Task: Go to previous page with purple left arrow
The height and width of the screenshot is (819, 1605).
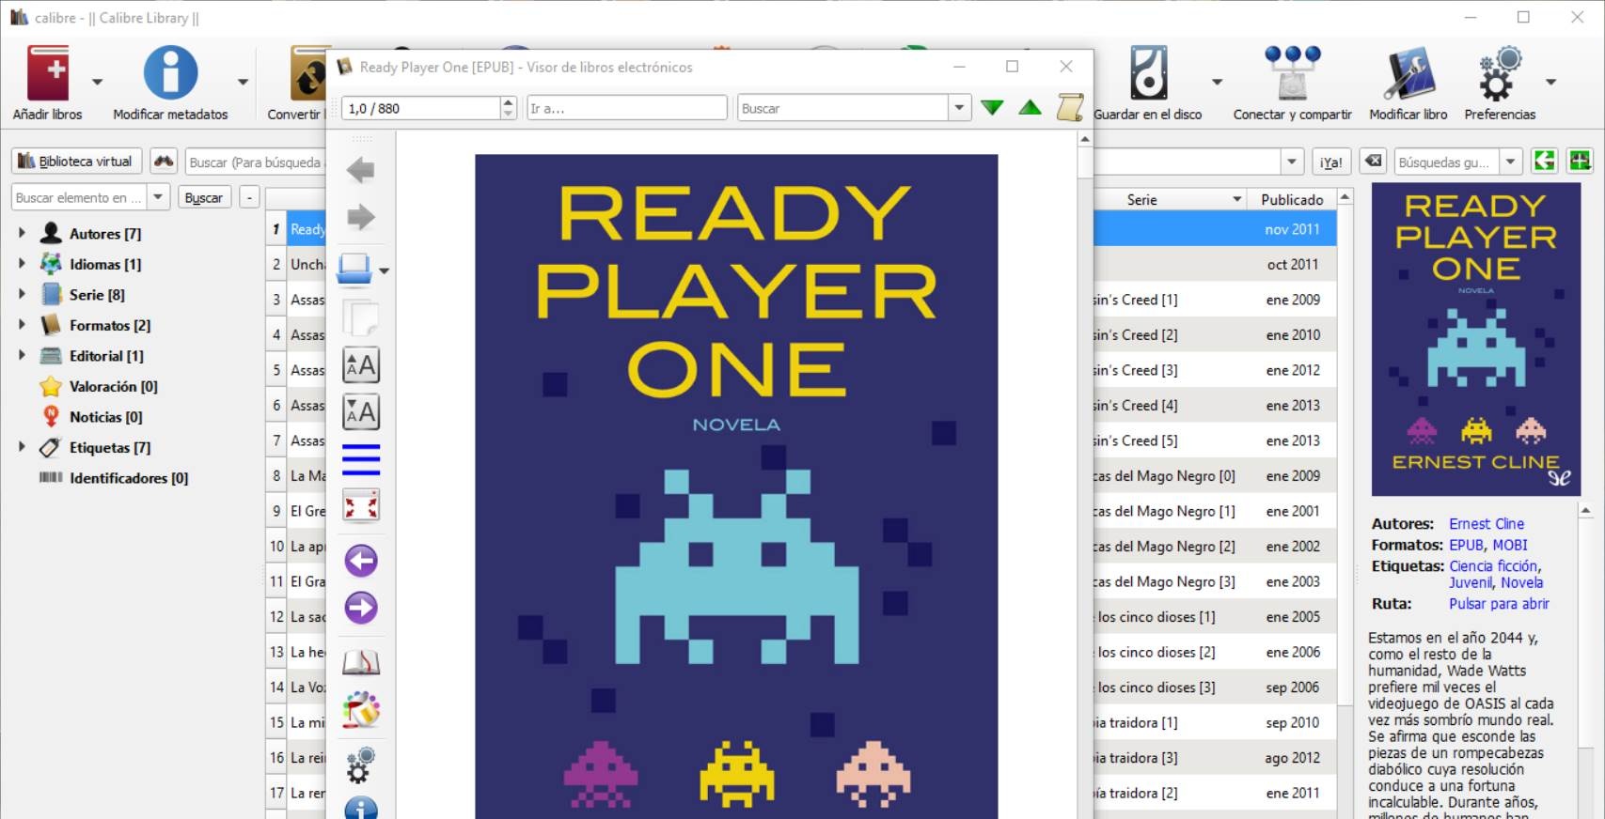Action: click(361, 561)
